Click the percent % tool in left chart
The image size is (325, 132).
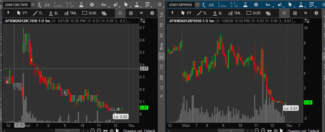click(104, 13)
